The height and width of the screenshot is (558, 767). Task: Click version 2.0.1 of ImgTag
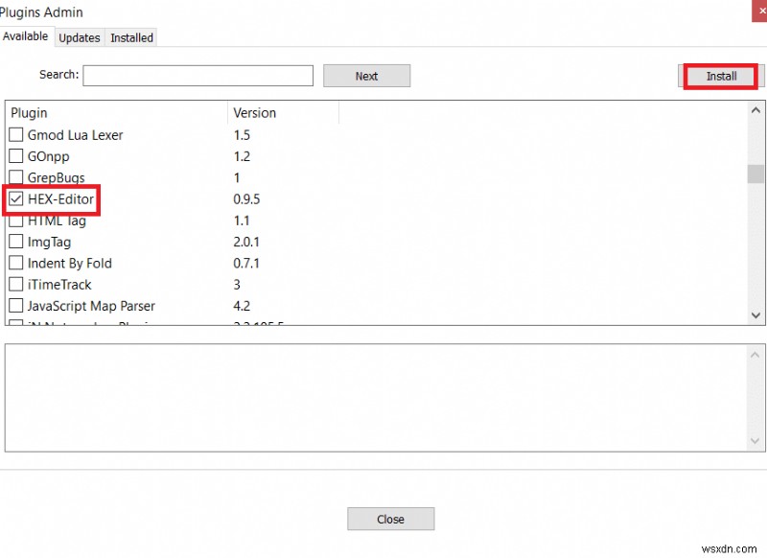246,242
